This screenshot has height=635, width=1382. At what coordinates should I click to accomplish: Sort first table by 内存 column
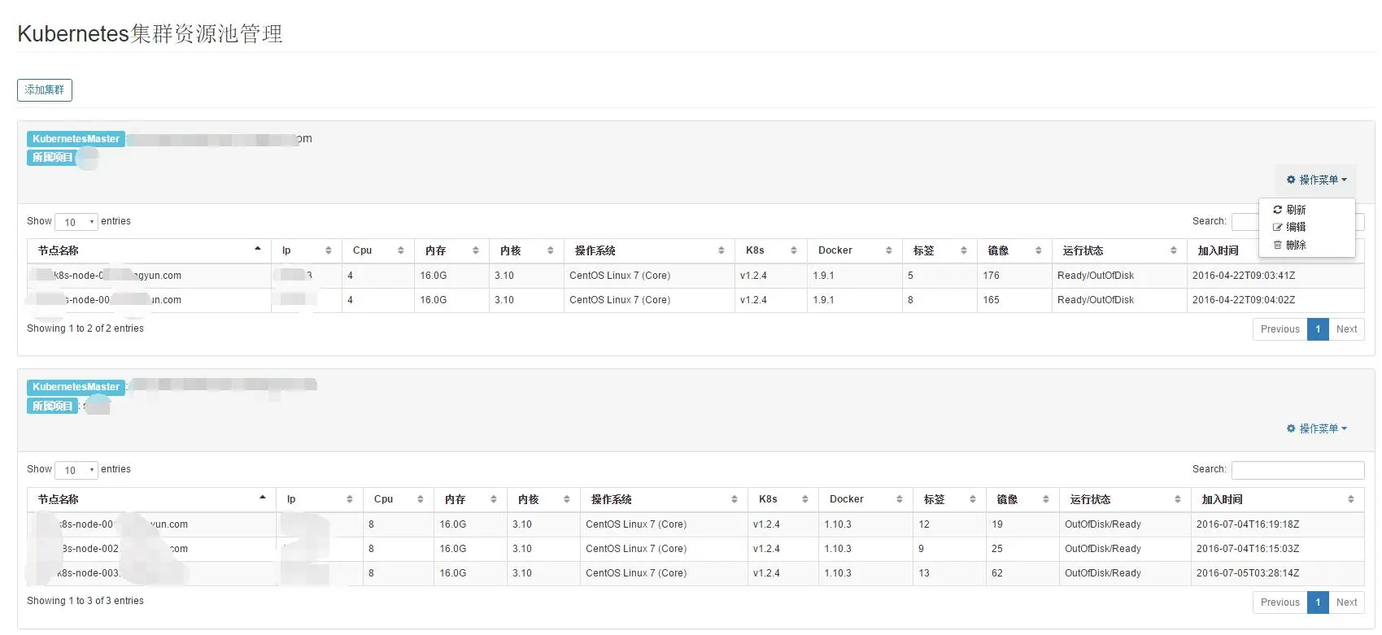pos(451,250)
